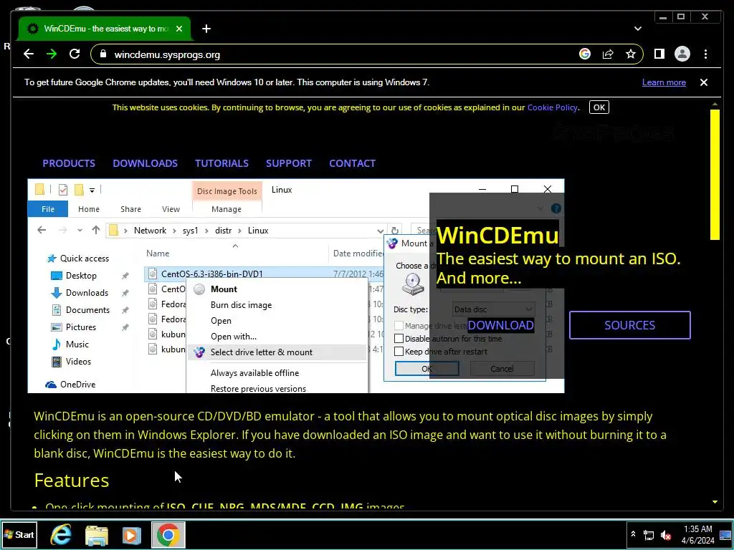The image size is (734, 550).
Task: Click the DOWNLOAD button
Action: click(500, 325)
